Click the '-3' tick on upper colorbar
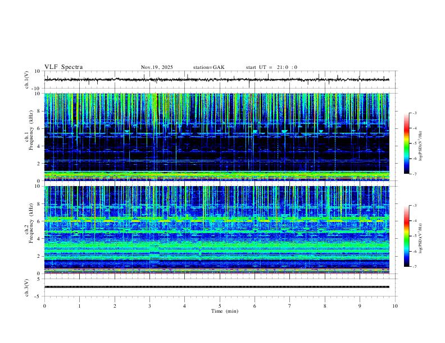Image resolution: width=445 pixels, height=343 pixels. [414, 113]
